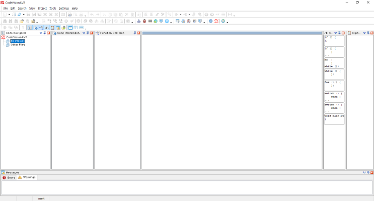This screenshot has width=374, height=201.
Task: Close the Function Call Tree panel
Action: [x=138, y=33]
